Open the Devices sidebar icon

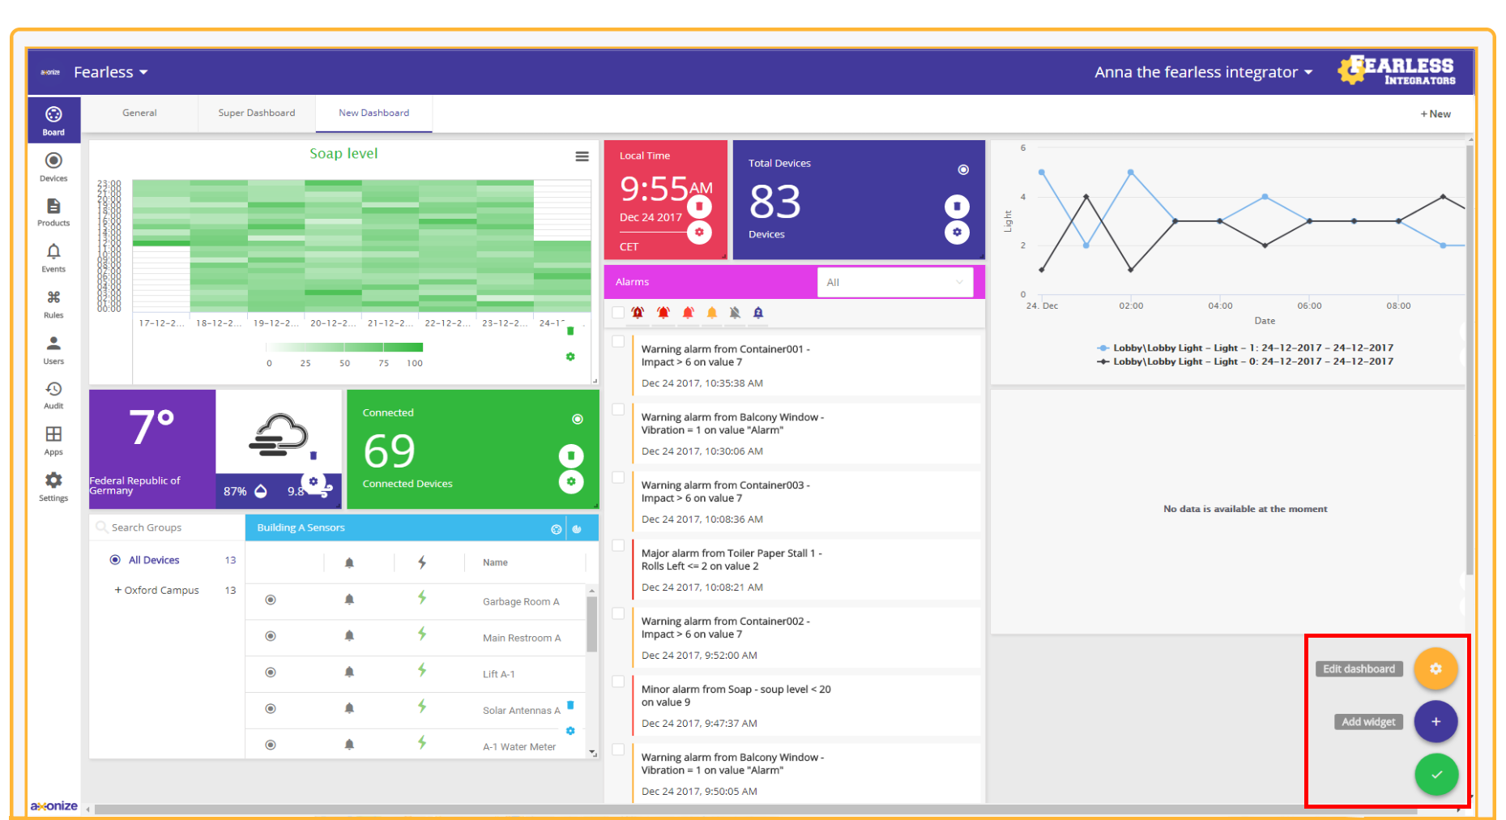coord(53,166)
